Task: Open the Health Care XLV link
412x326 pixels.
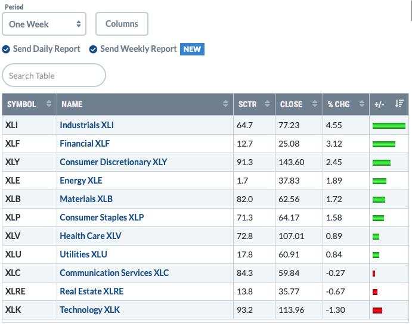Action: coord(91,236)
